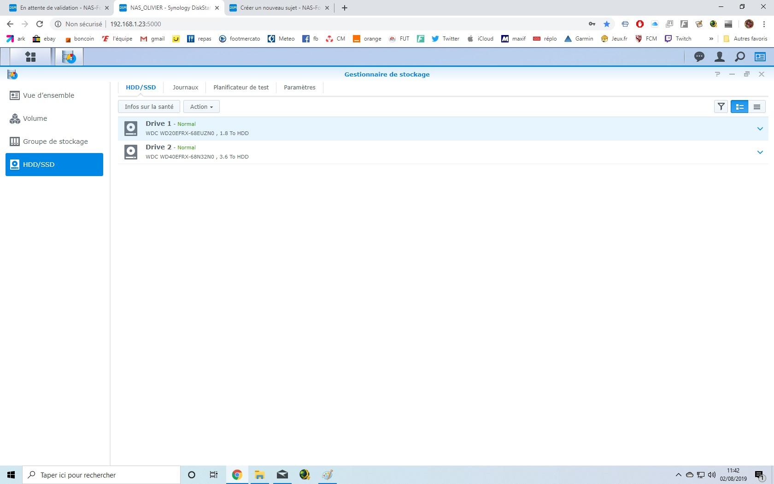This screenshot has width=774, height=484.
Task: Click the DSM search magnifier icon
Action: [x=739, y=57]
